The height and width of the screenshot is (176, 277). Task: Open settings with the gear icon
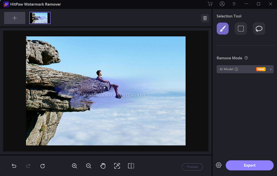(218, 165)
